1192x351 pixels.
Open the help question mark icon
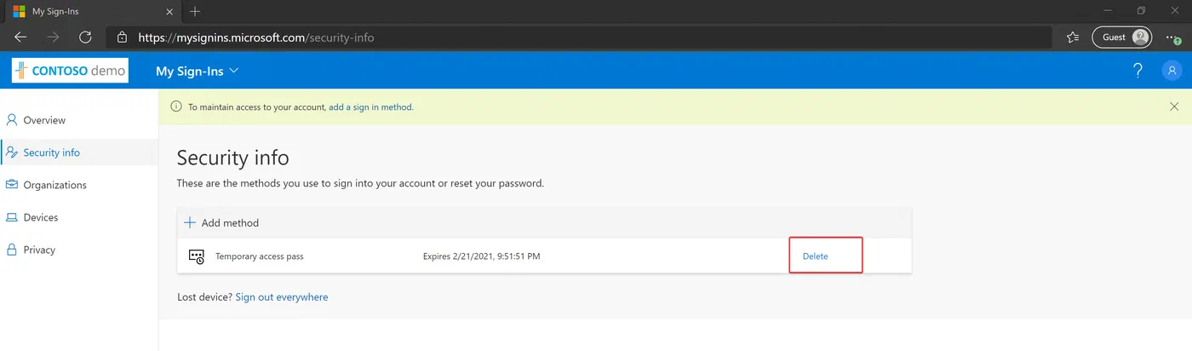[1138, 71]
